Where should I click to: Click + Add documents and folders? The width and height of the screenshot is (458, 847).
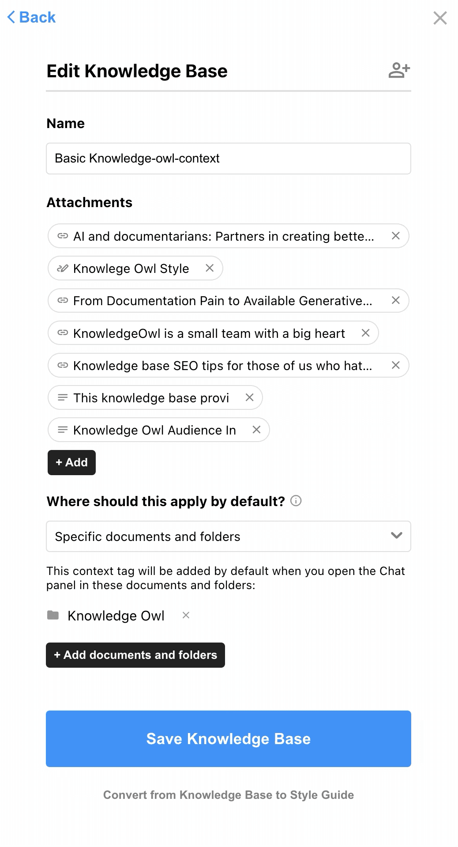tap(135, 655)
